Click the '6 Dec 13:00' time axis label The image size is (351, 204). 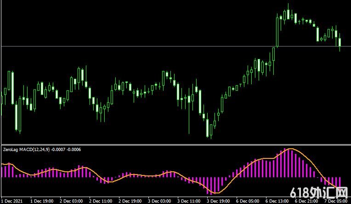[277, 201]
